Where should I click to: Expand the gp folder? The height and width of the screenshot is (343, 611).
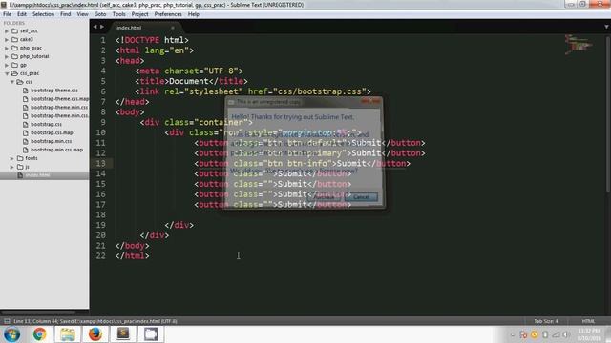pos(7,65)
